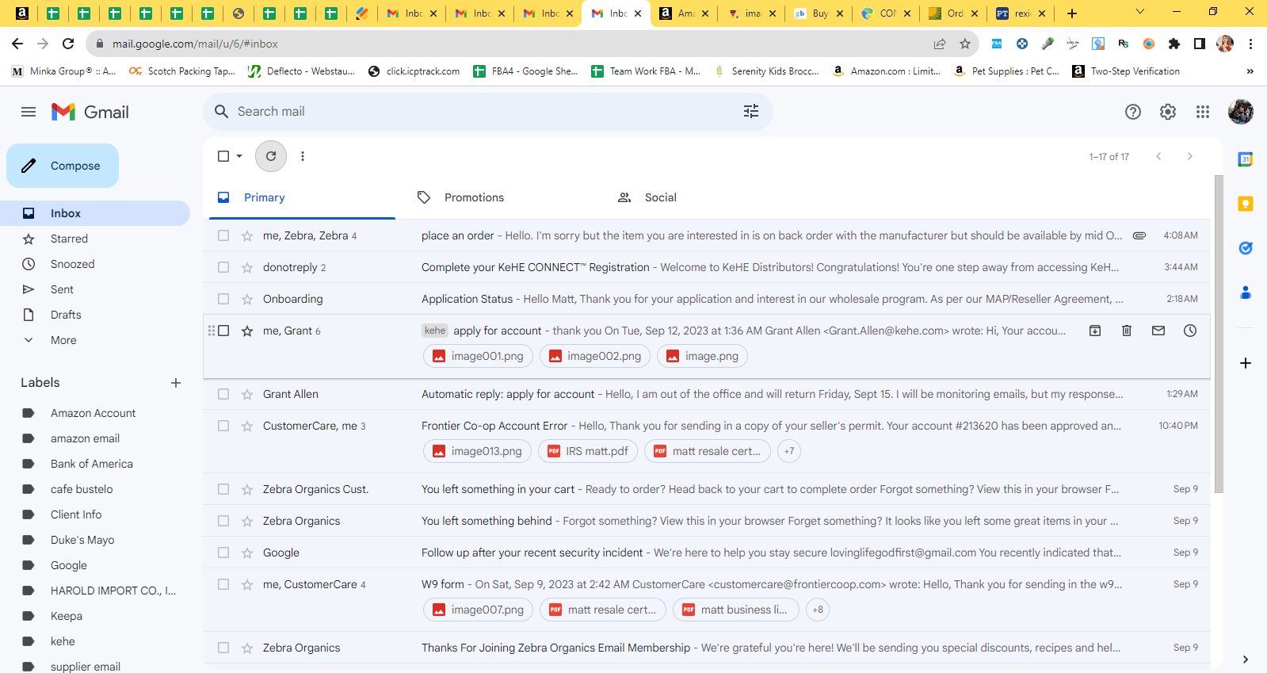Viewport: 1267px width, 673px height.
Task: Select the 'me, Grant' email checkbox
Action: 223,331
